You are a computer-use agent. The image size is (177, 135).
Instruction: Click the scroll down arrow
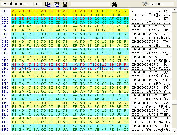[174, 130]
